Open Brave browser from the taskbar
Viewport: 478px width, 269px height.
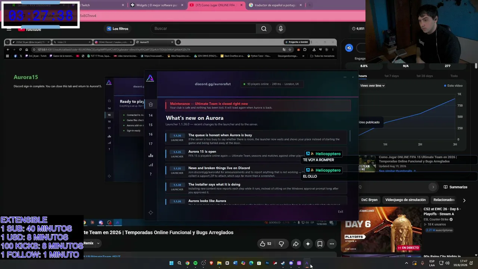211,263
